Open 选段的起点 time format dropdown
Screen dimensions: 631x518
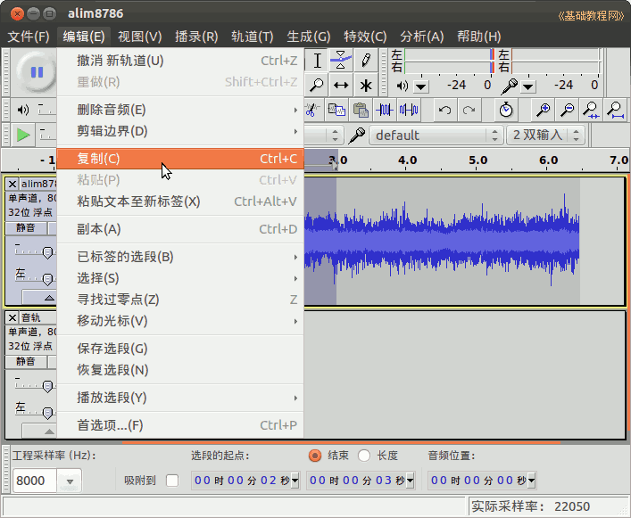point(295,481)
